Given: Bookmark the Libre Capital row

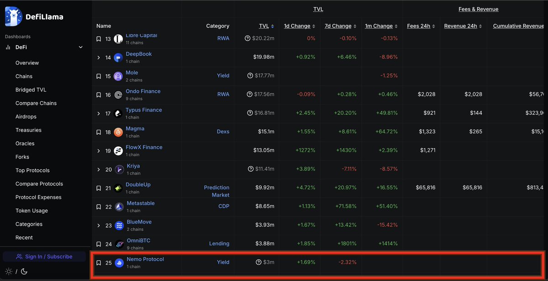Looking at the screenshot, I should click(99, 39).
